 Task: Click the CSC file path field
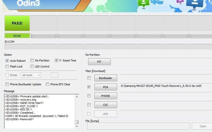pos(166,105)
